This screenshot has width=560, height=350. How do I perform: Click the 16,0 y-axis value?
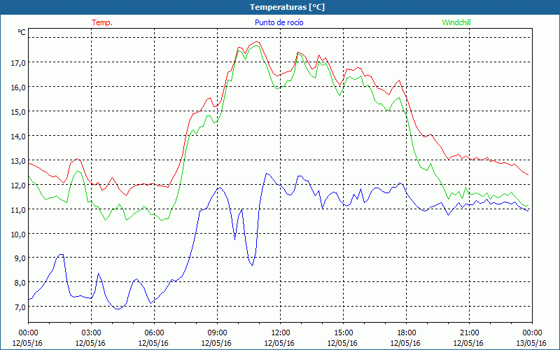click(x=19, y=87)
